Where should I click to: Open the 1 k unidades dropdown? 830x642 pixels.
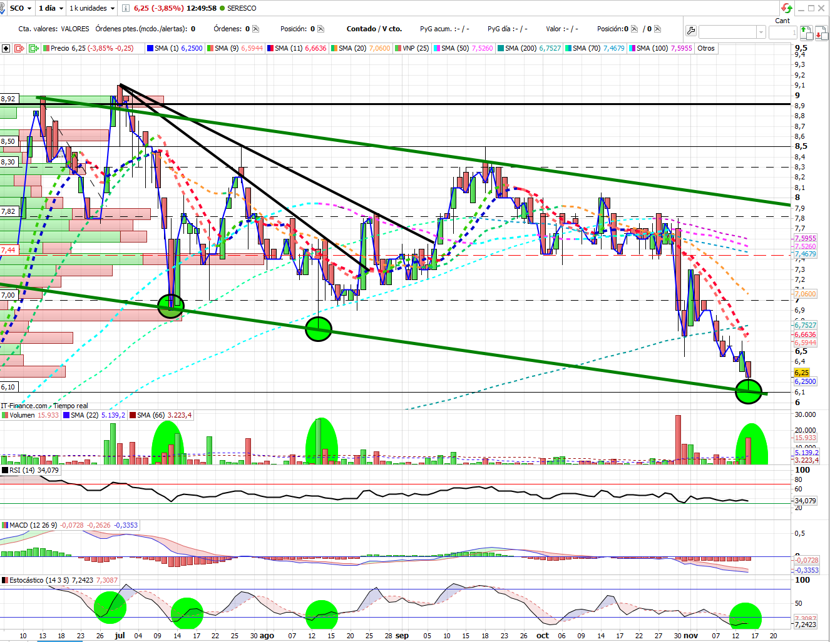tap(92, 8)
